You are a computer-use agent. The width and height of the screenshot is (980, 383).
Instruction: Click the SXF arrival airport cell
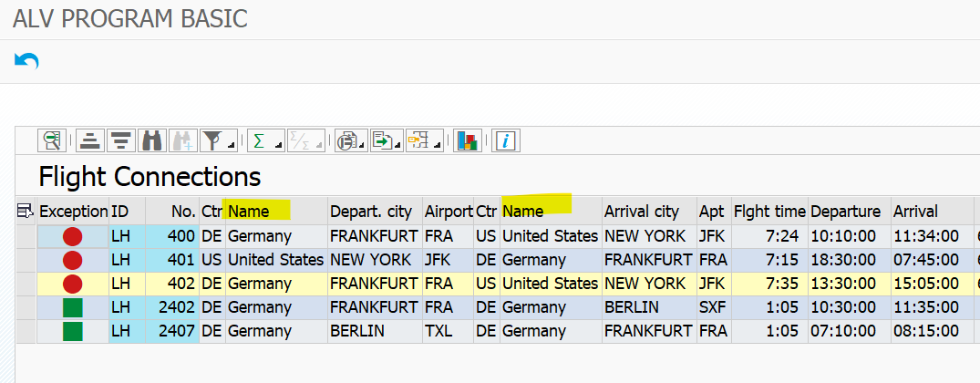tap(715, 307)
